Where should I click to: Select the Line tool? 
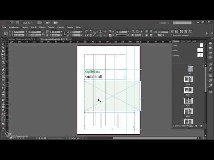[3, 66]
